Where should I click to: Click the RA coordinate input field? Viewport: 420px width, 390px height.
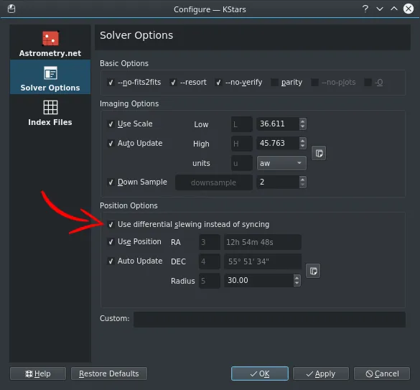coord(263,242)
